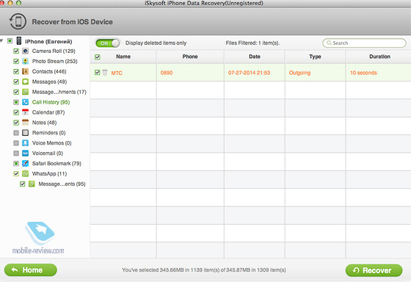Screen dimensions: 411x282
Task: Click the Files Filtered: 1 item(s) text
Action: coord(252,43)
